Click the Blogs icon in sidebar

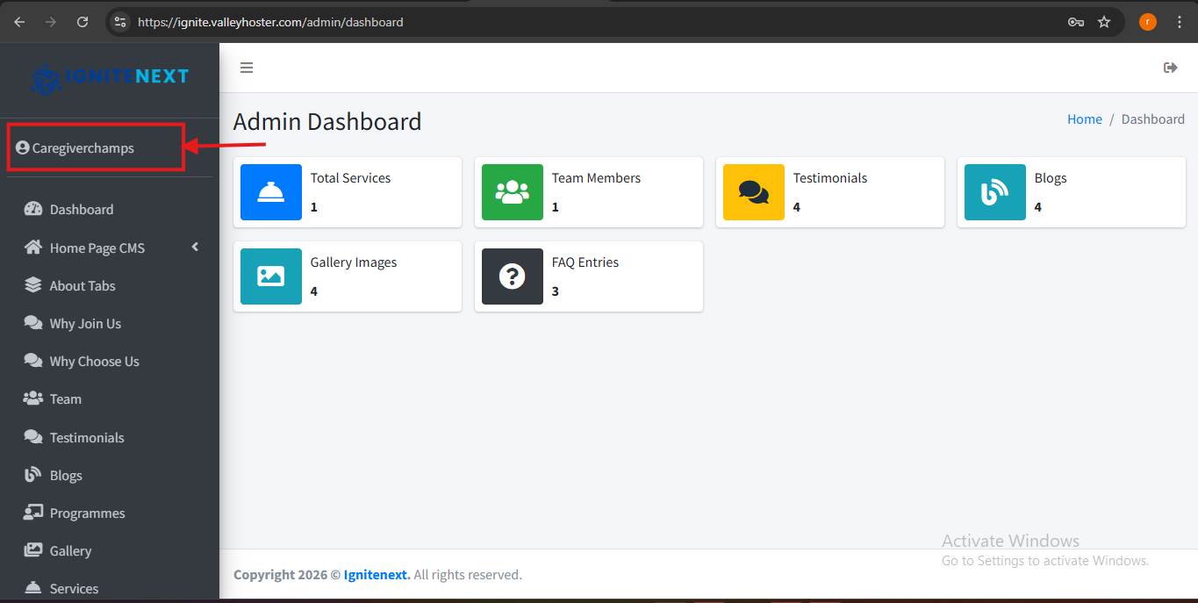(33, 475)
